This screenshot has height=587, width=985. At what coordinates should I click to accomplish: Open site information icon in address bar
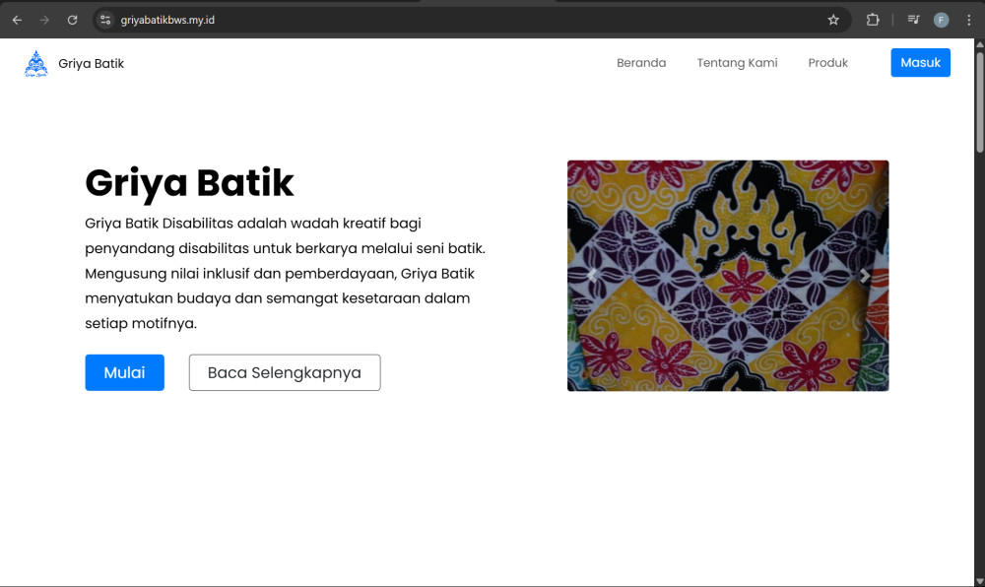click(105, 20)
